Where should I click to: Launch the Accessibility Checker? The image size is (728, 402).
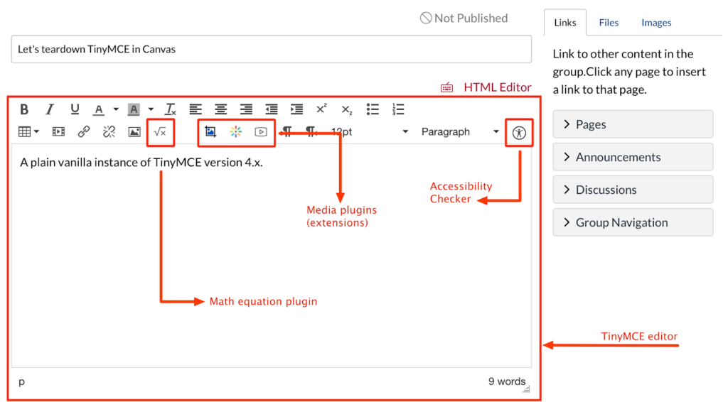click(x=519, y=133)
